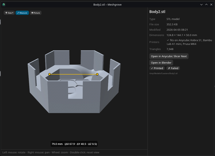
Task: Click the 79.0 mm measurement readout
Action: point(74,144)
